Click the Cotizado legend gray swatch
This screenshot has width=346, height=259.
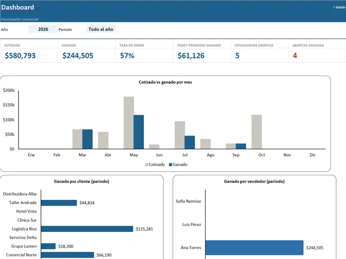pos(146,164)
